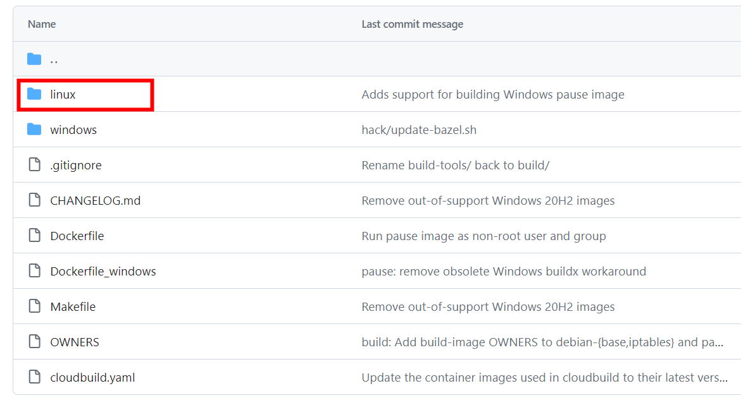Click the windows folder icon

click(34, 130)
